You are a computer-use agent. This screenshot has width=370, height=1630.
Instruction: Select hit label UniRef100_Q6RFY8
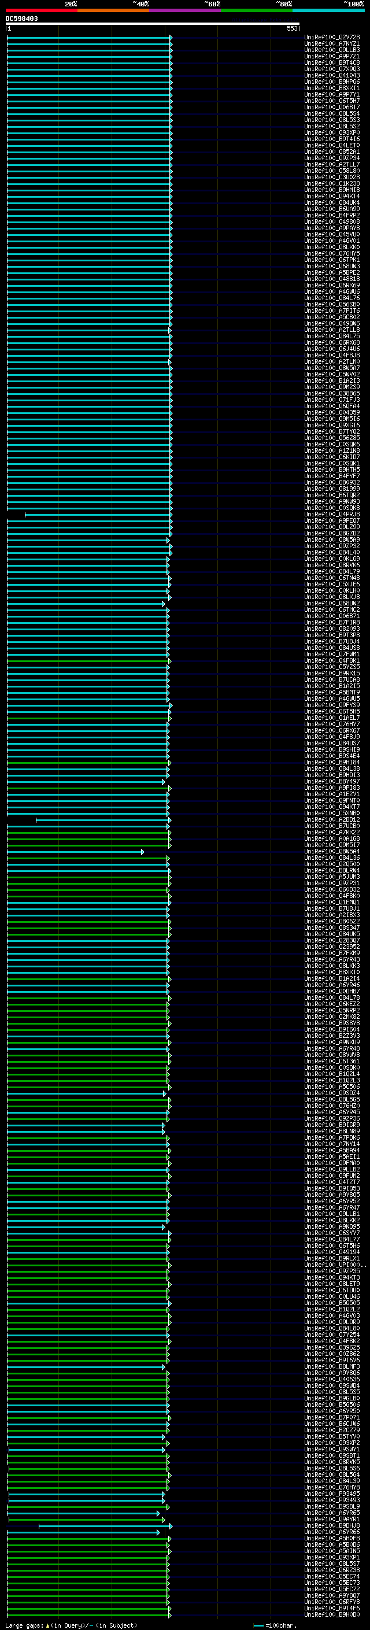(x=331, y=1602)
